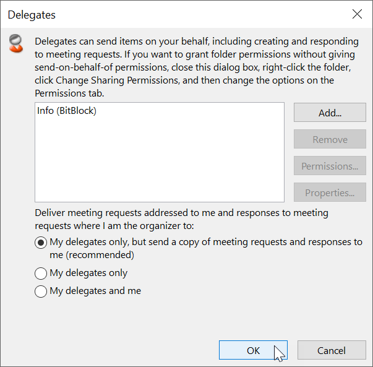
Task: Cancel the Delegates dialog
Action: point(332,350)
